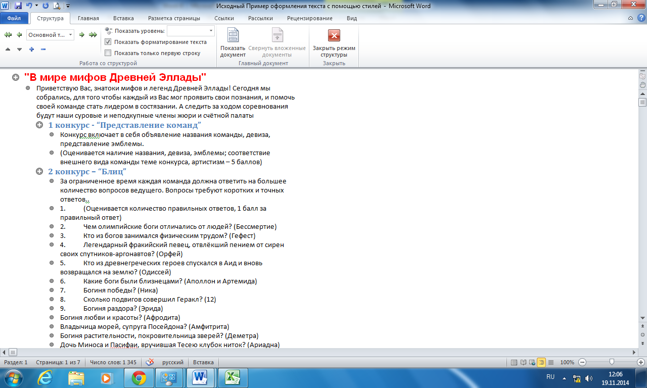The width and height of the screenshot is (647, 388).
Task: Promote to Heading 1 double-arrow icon
Action: coord(8,34)
